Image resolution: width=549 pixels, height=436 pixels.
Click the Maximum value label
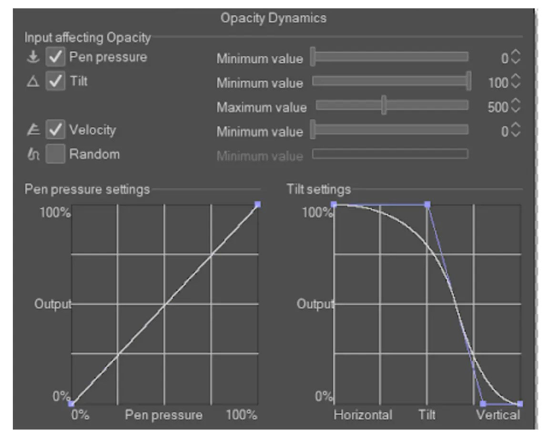point(262,108)
